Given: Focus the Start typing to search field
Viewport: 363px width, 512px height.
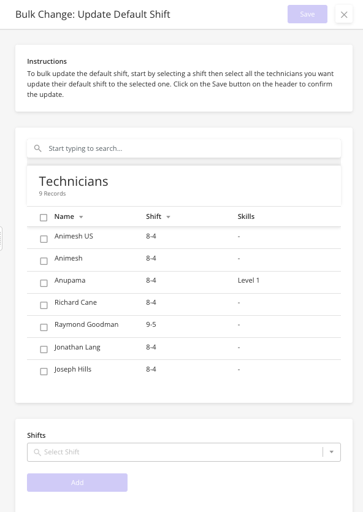Looking at the screenshot, I should tap(184, 148).
